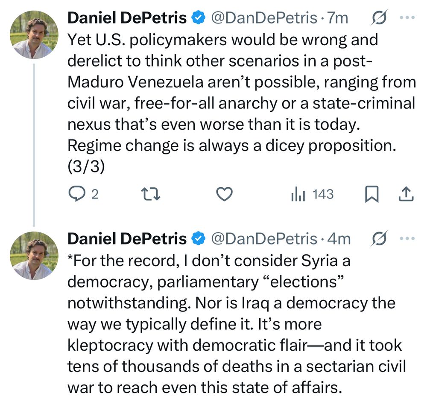This screenshot has width=427, height=401.
Task: Open first tweet's profile avatar
Action: coord(34,35)
